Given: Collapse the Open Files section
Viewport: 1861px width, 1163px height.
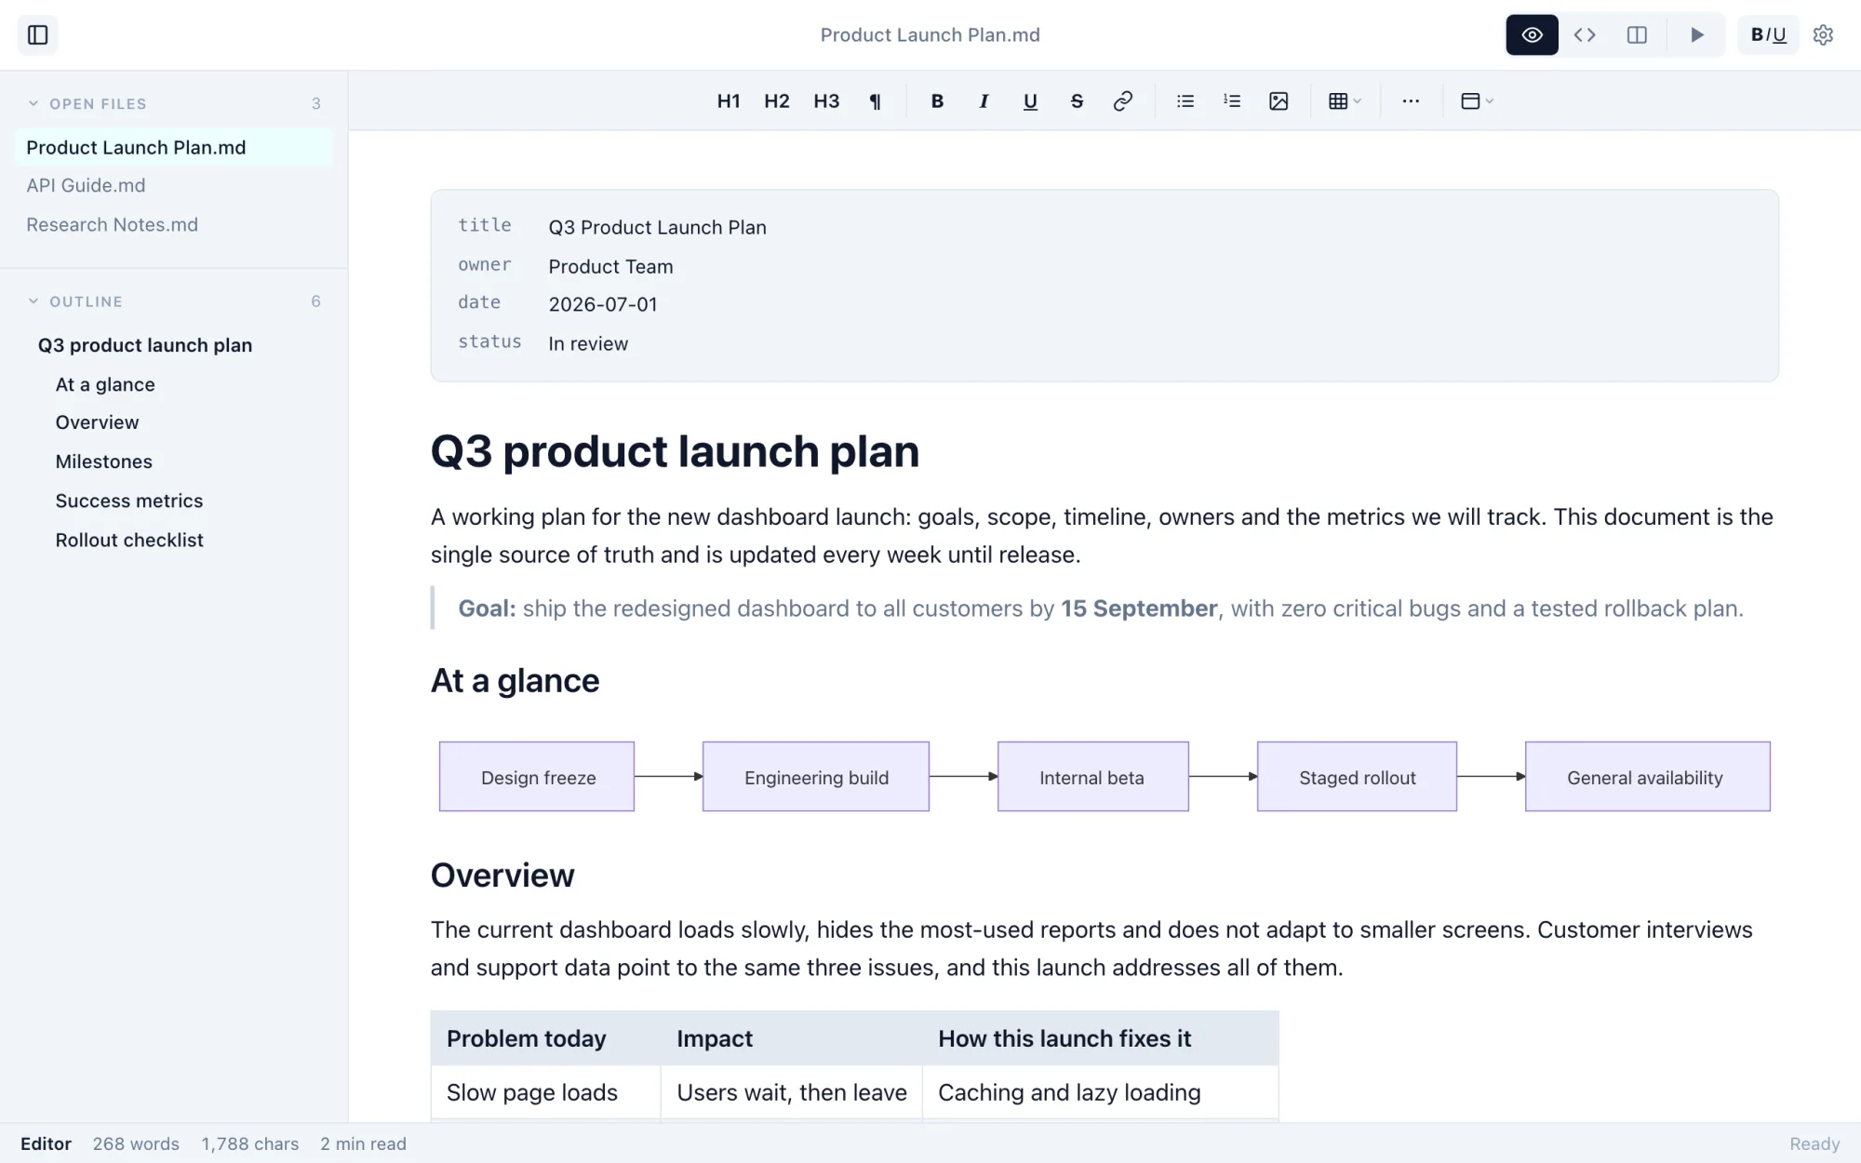Looking at the screenshot, I should (x=33, y=103).
